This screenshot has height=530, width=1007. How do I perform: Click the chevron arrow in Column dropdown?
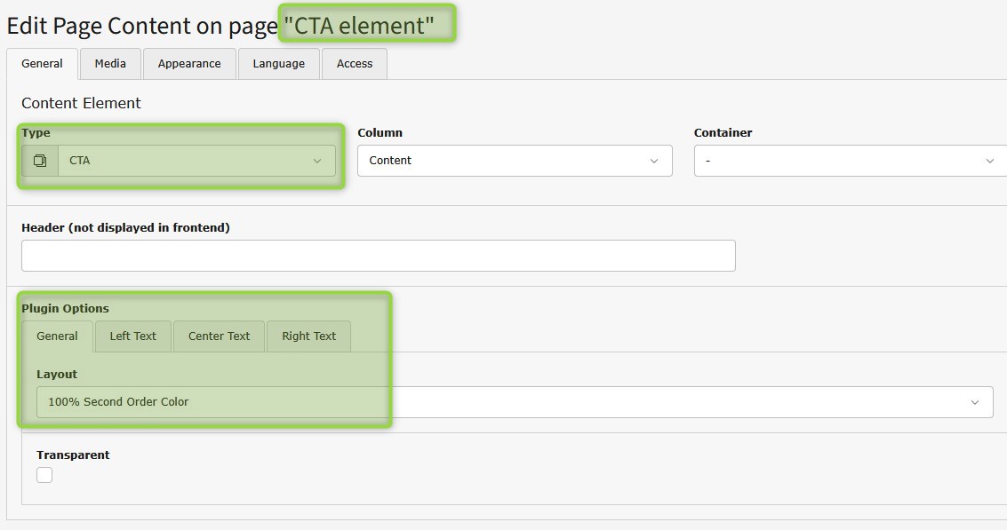click(x=654, y=161)
